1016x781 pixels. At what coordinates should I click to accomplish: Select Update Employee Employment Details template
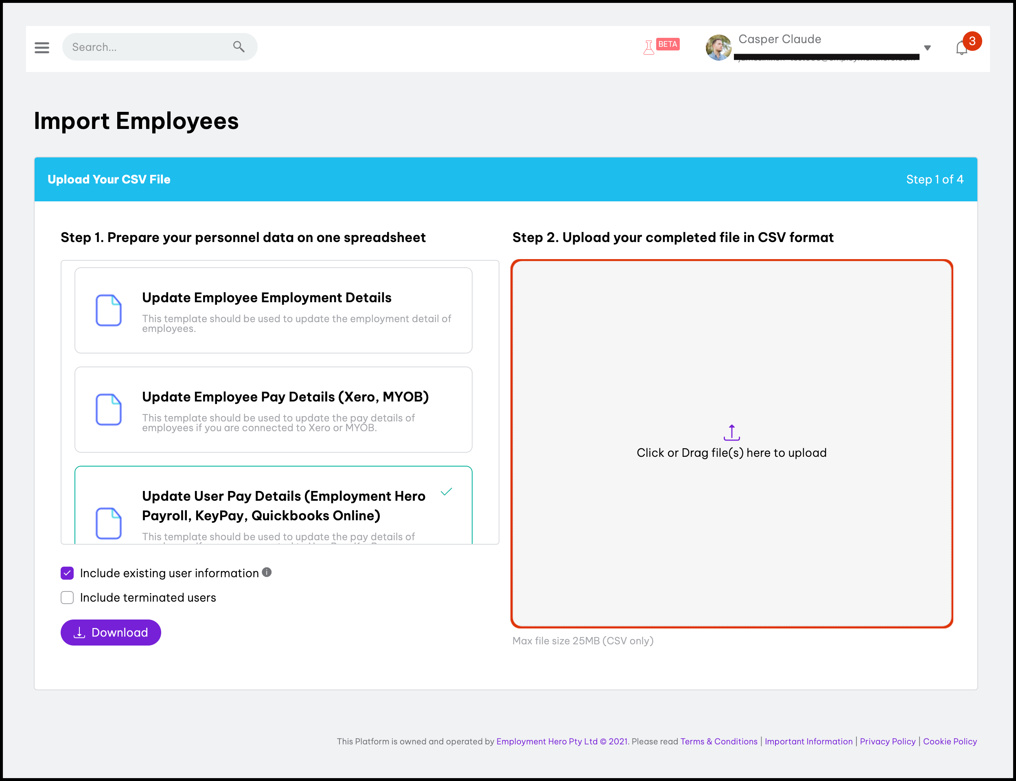pyautogui.click(x=274, y=310)
